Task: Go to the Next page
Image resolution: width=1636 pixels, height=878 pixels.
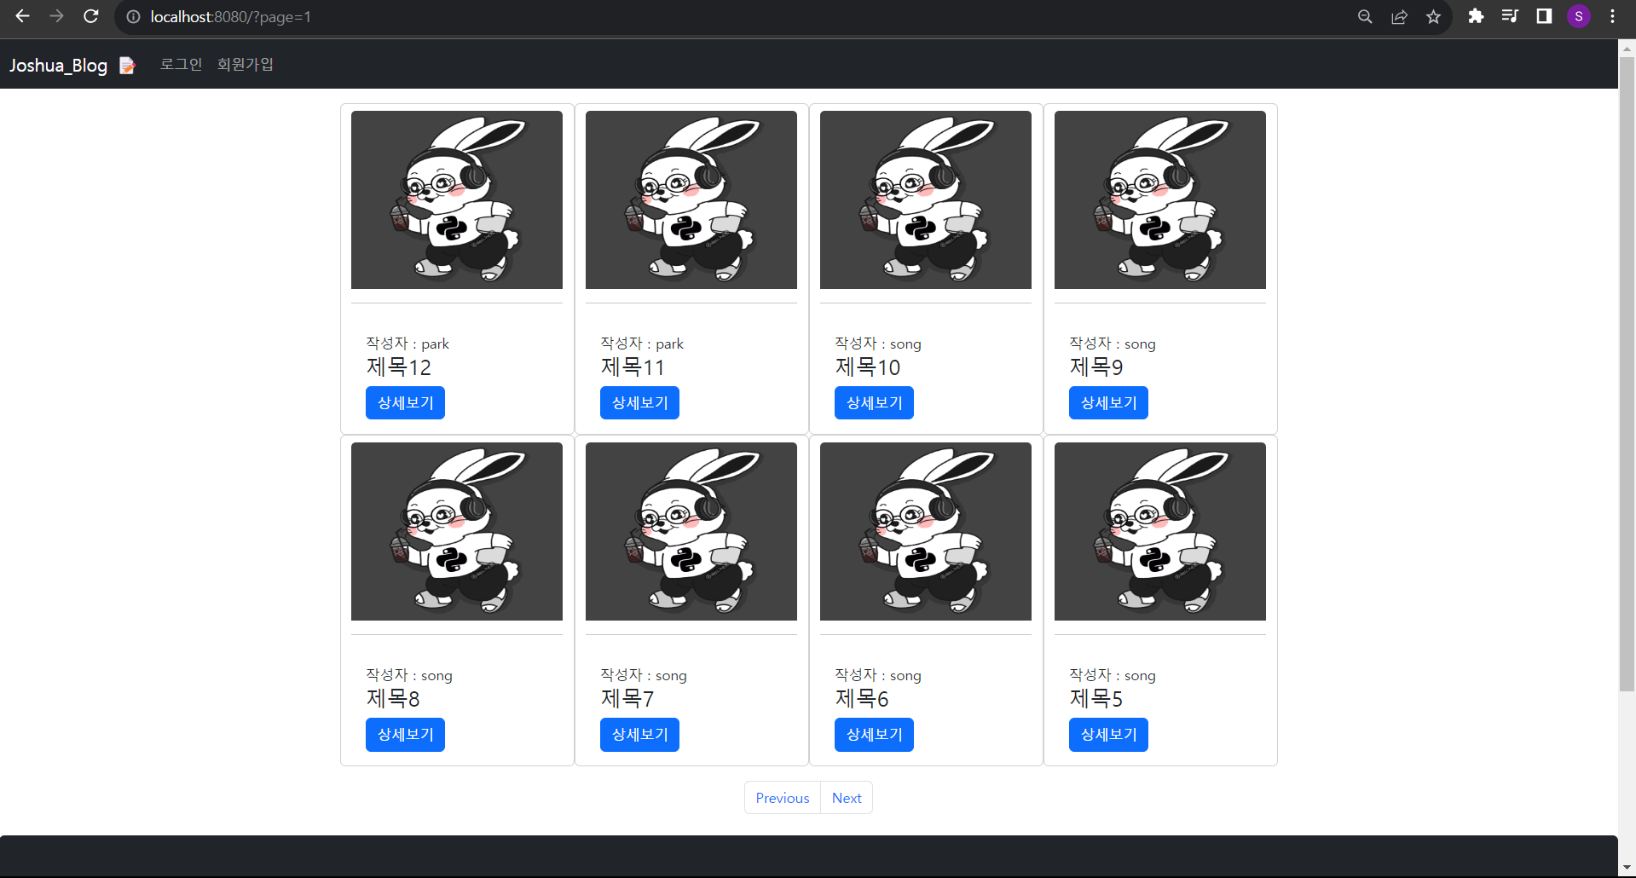Action: point(847,798)
